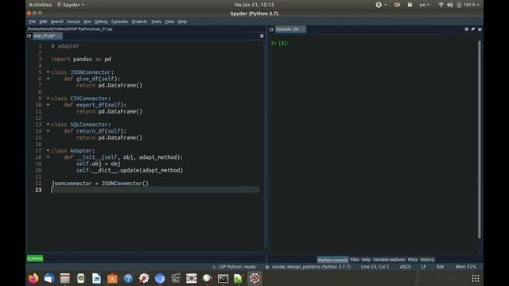Click the console vertical scrollbar
This screenshot has height=286, width=509.
coord(480,140)
